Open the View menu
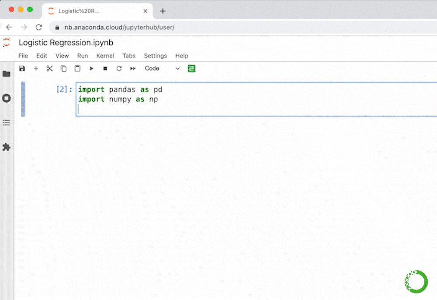The width and height of the screenshot is (437, 300). (62, 56)
